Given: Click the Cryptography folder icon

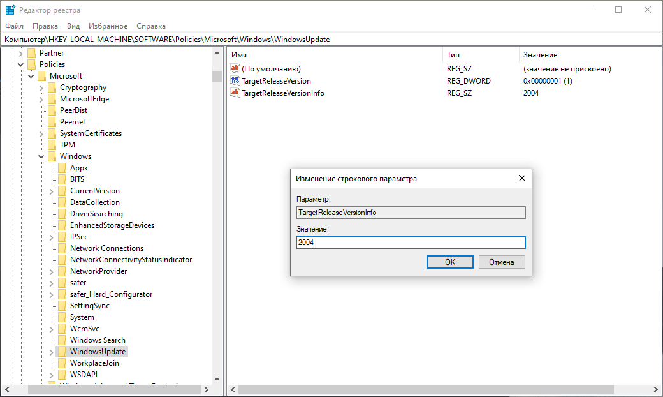Looking at the screenshot, I should point(52,87).
